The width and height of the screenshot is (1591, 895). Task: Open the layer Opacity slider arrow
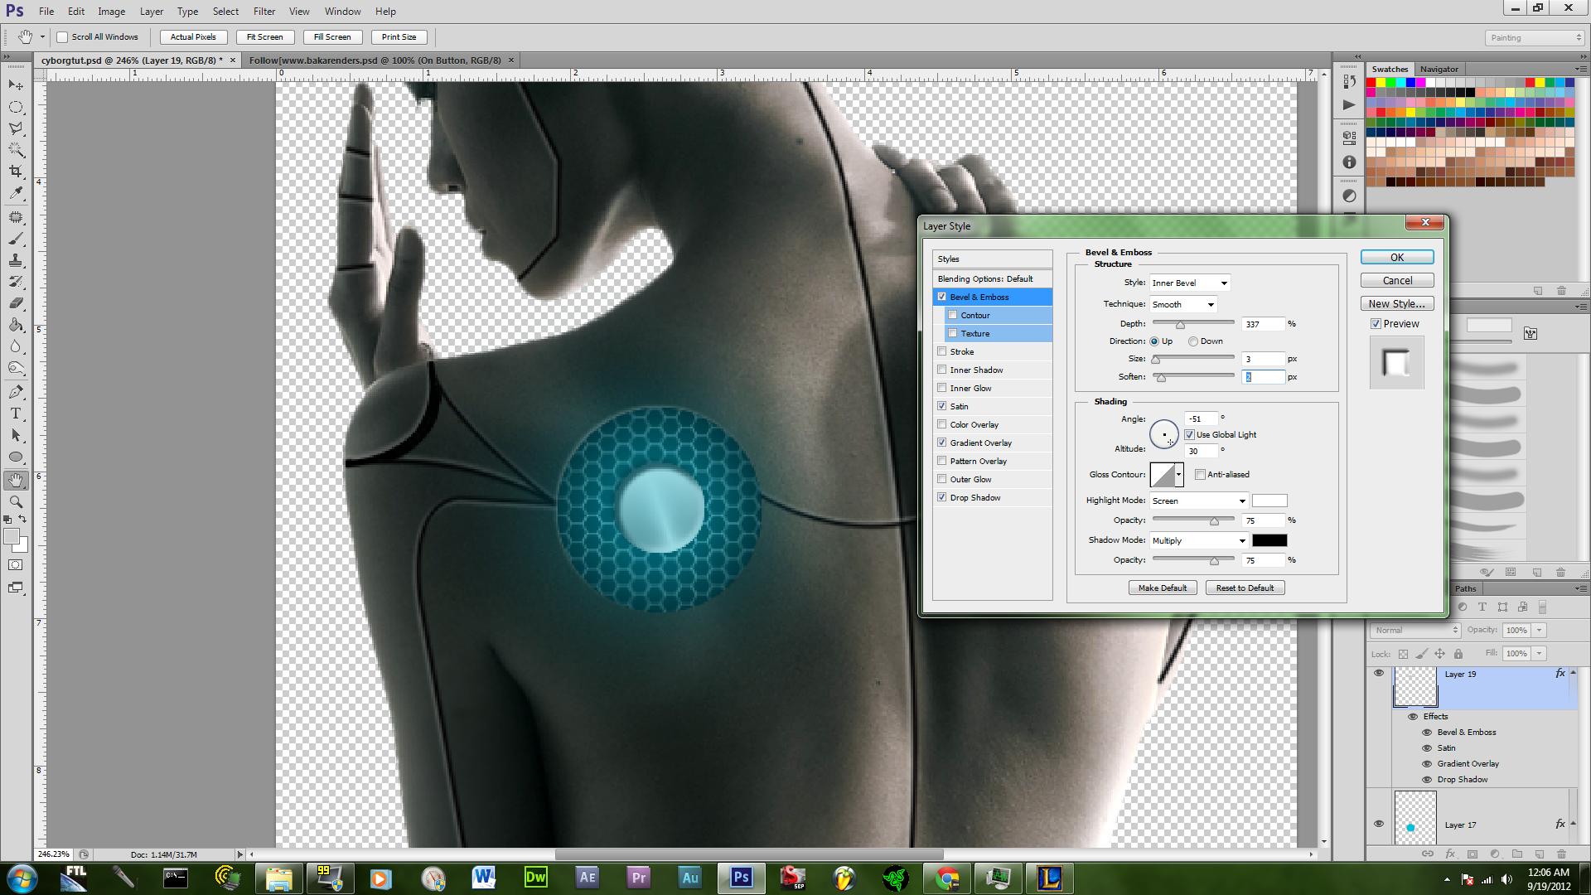[1540, 631]
